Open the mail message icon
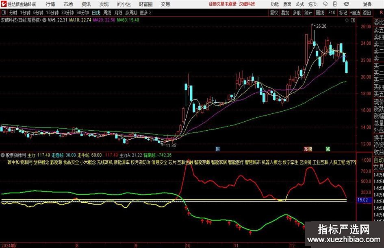Viewport: 384px width, 248px height. [346, 4]
